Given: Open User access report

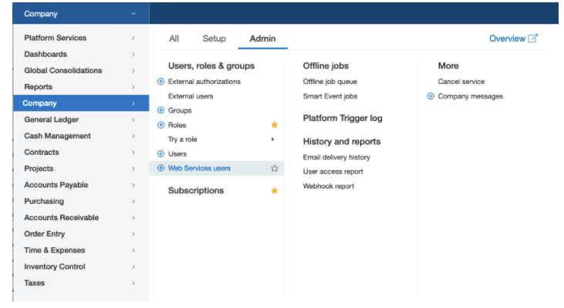Looking at the screenshot, I should coord(333,172).
